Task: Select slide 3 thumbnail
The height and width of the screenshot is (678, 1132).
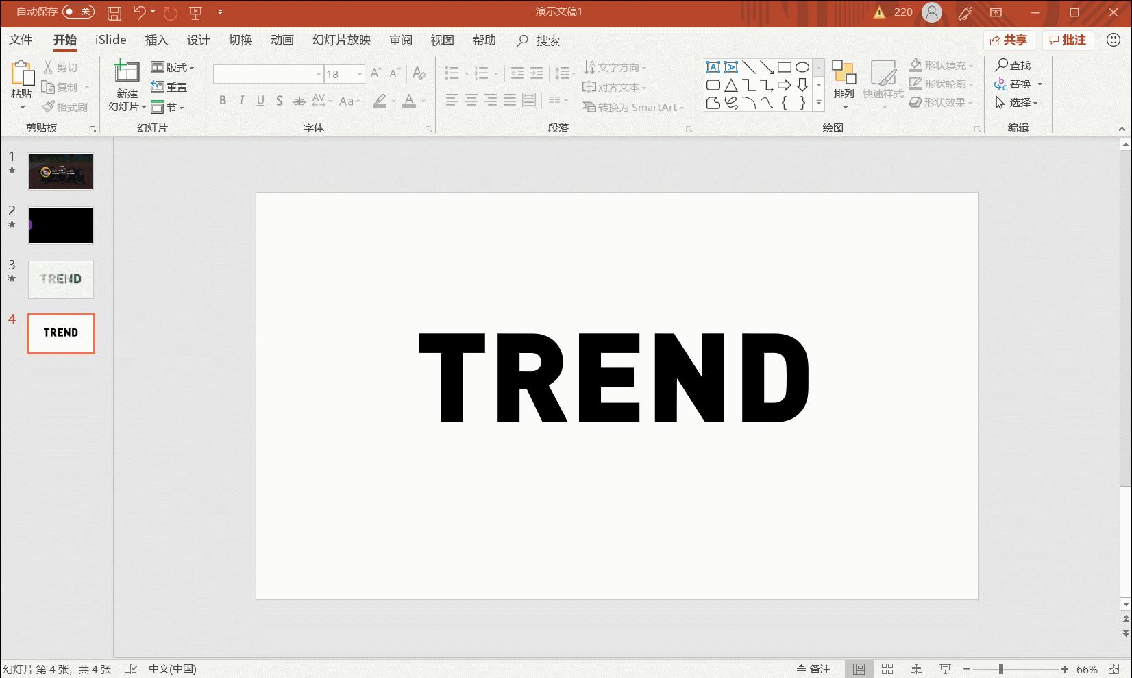Action: coord(61,279)
